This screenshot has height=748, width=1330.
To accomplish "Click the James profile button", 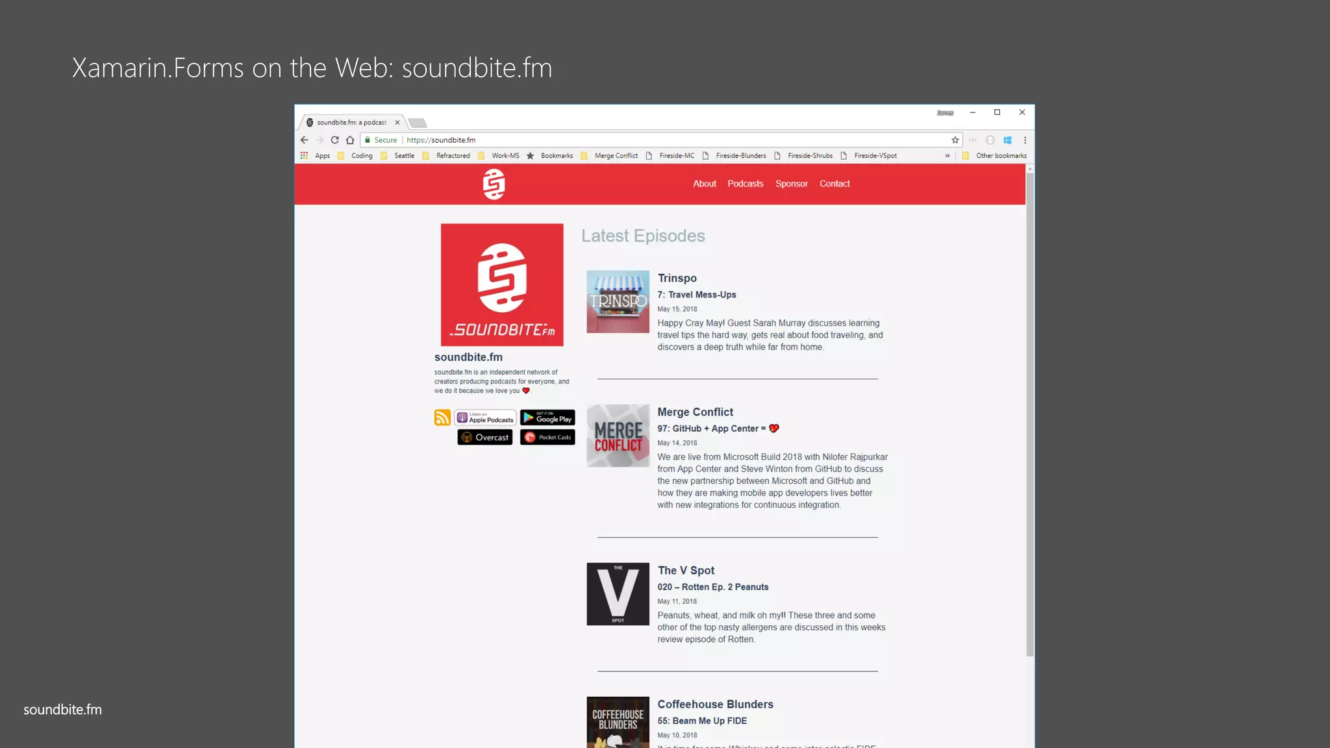I will (x=945, y=113).
